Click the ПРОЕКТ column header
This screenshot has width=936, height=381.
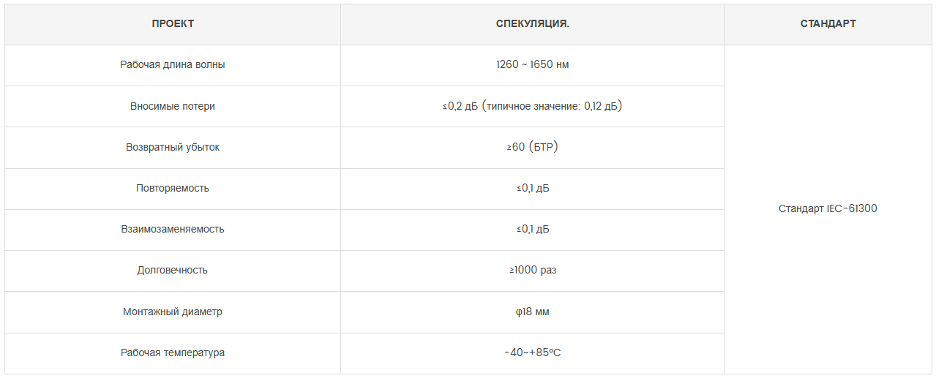(173, 23)
